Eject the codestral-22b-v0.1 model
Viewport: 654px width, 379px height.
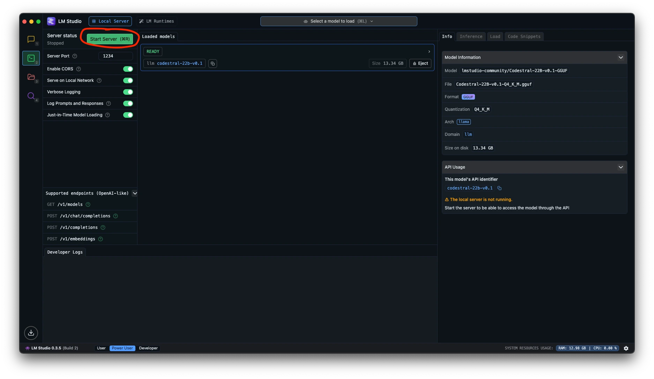click(x=420, y=63)
